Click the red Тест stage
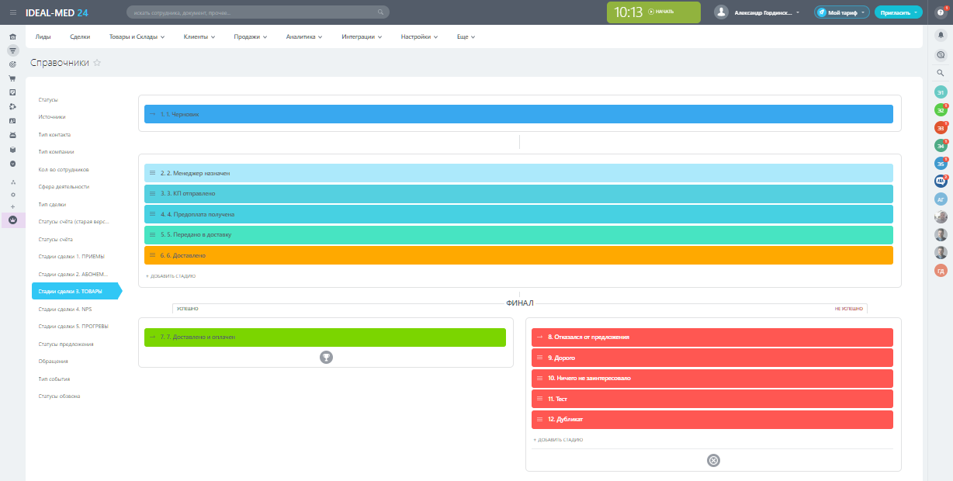The height and width of the screenshot is (481, 953). (x=712, y=399)
